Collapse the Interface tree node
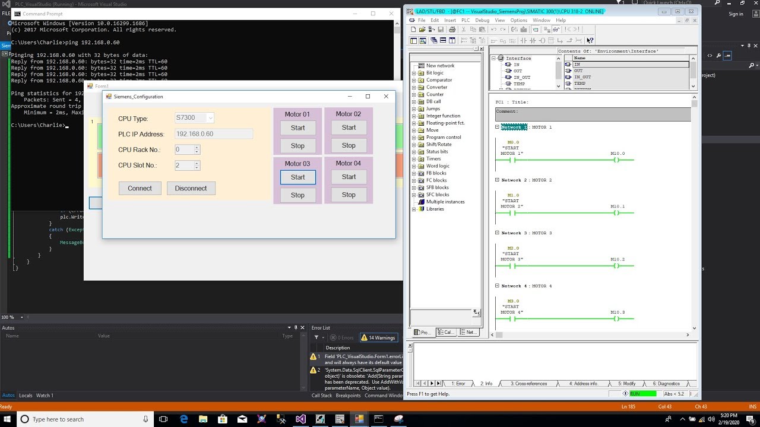 (x=493, y=58)
